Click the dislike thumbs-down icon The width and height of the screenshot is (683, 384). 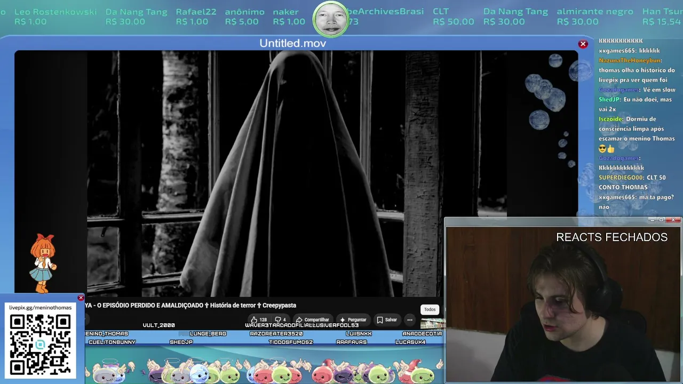(277, 320)
